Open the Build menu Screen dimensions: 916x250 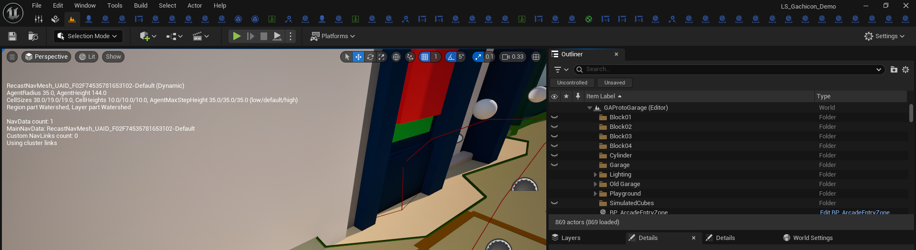pos(140,6)
